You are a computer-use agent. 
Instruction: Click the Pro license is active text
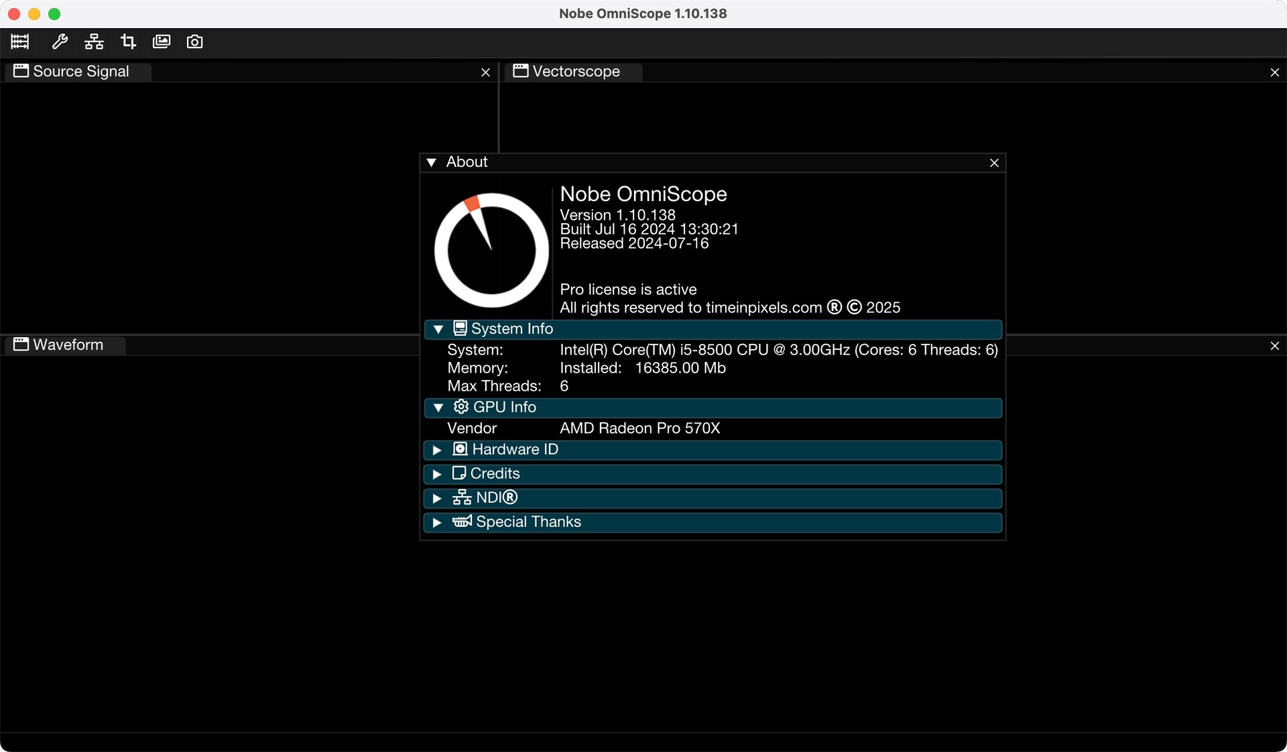coord(628,290)
